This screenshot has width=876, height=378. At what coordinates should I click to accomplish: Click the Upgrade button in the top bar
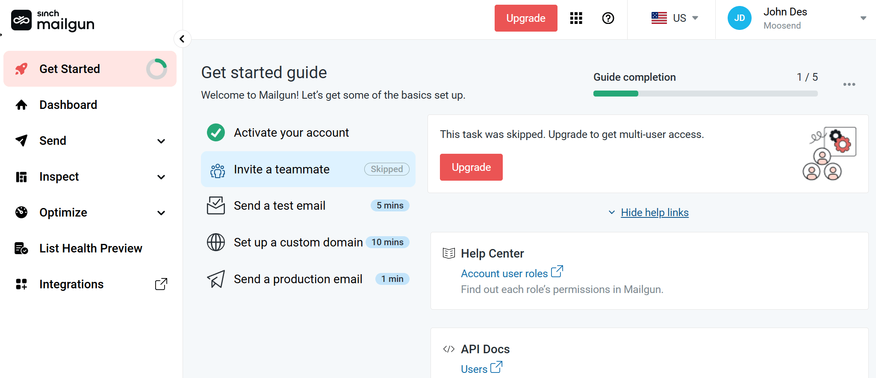click(526, 18)
